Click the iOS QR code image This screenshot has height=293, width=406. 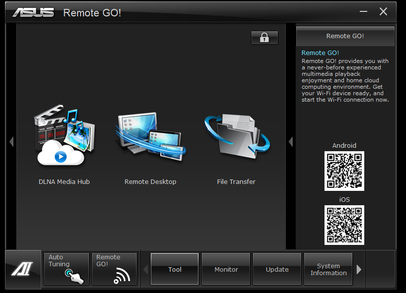344,225
